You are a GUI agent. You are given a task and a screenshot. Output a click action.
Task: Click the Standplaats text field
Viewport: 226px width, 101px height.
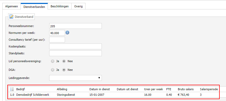(x=76, y=53)
